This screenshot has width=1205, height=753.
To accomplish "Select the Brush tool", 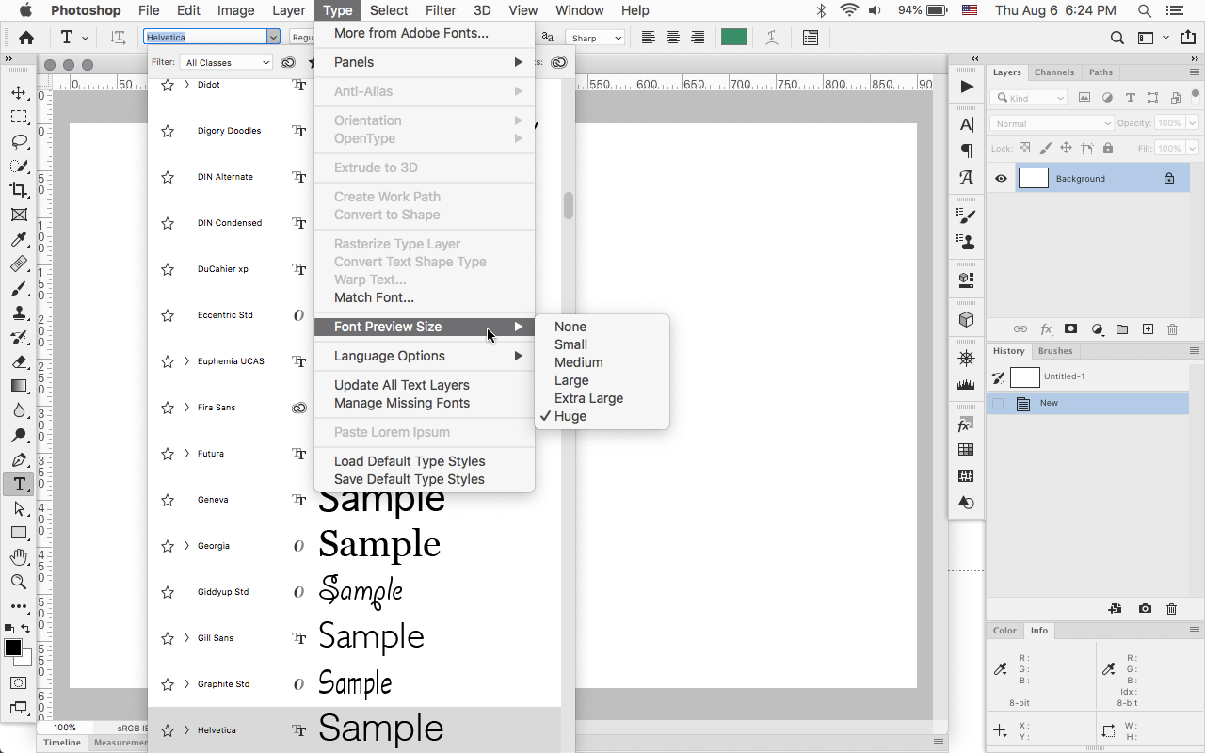I will click(19, 289).
